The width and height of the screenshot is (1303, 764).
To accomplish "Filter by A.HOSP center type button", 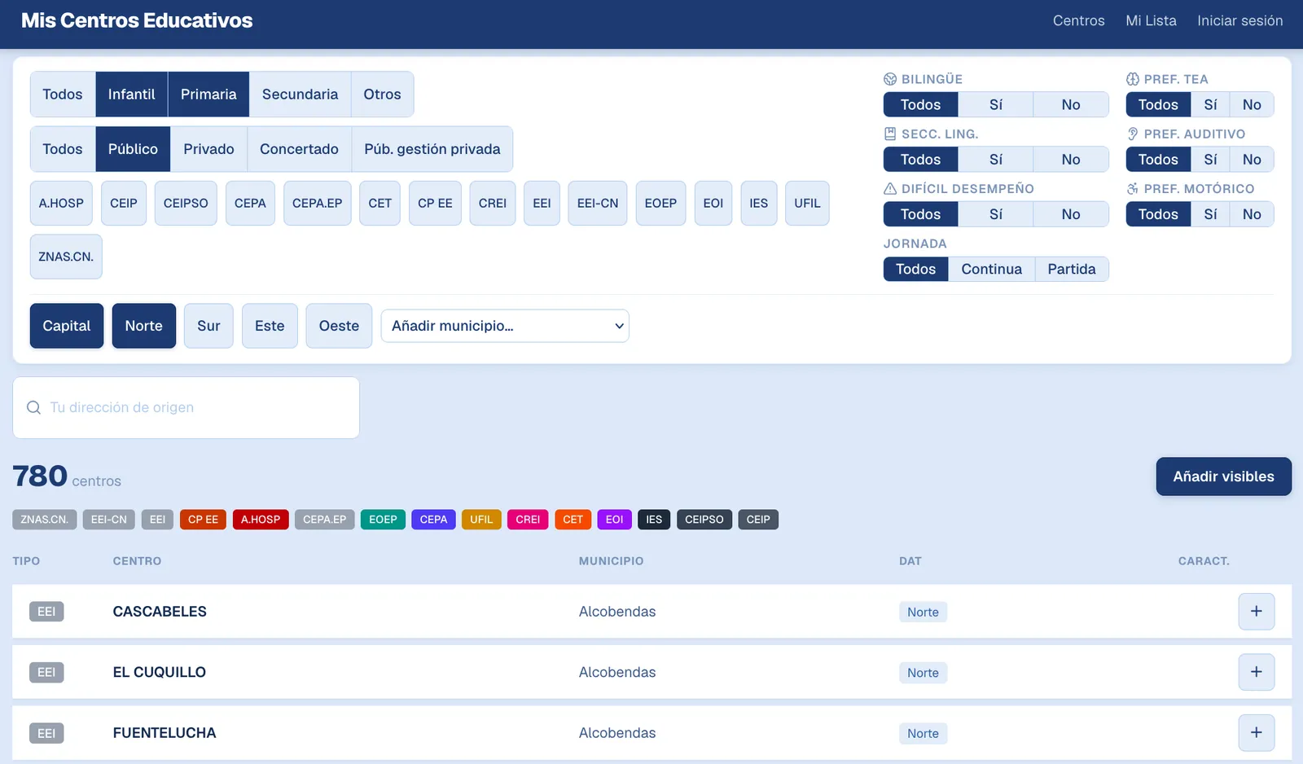I will (x=61, y=204).
